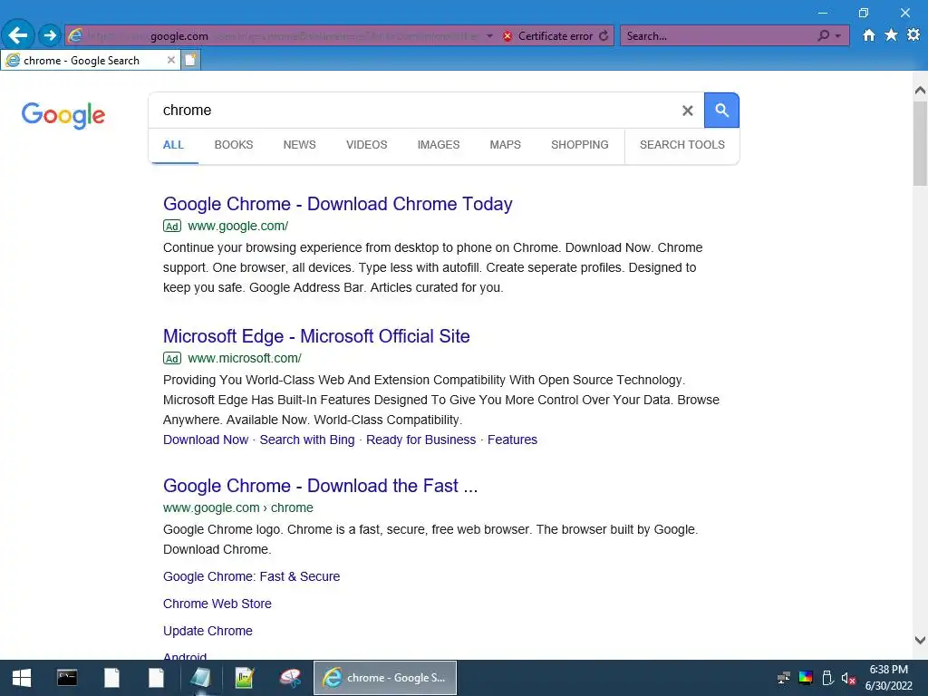Click the blue Google search button
Screen dimensions: 928x696
721,110
